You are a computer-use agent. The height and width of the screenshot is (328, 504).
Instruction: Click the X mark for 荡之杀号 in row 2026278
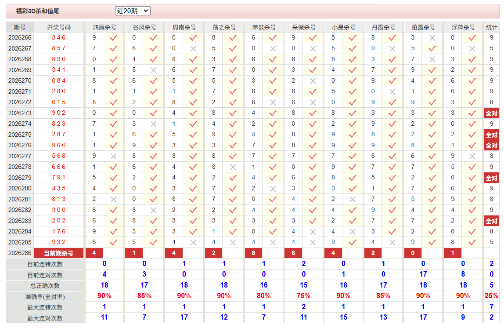coord(233,167)
